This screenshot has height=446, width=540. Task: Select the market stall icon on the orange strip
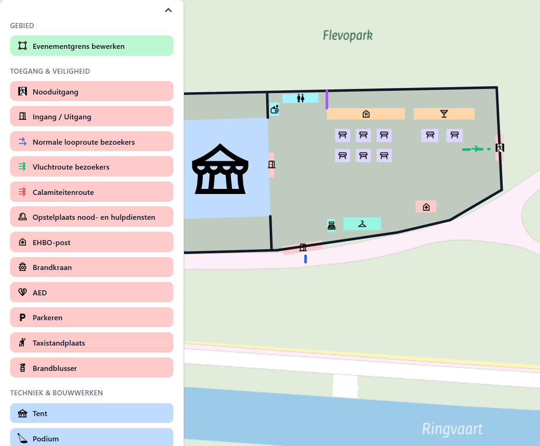(x=366, y=113)
